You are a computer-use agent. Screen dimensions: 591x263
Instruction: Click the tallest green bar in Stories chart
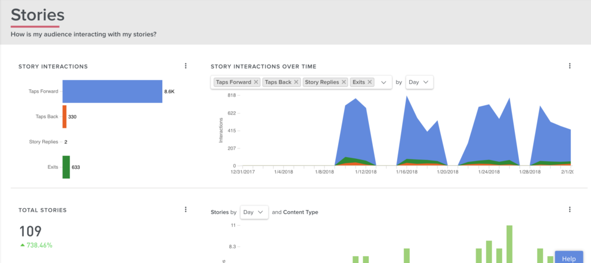point(509,244)
